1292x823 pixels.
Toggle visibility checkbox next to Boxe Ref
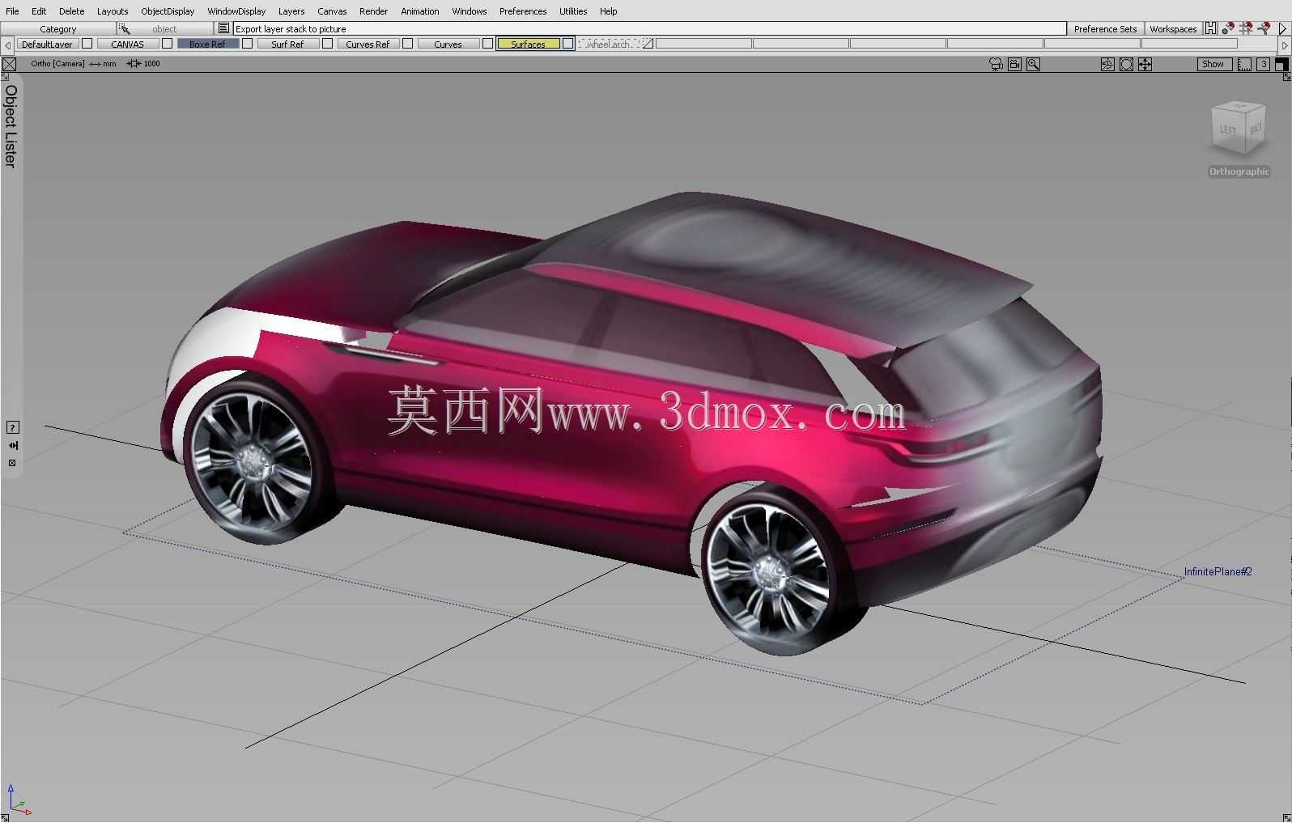click(x=248, y=44)
